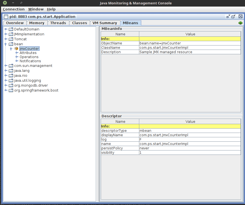Expand the JMImplementation tree node
Screen dimensions: 245x205
point(6,34)
